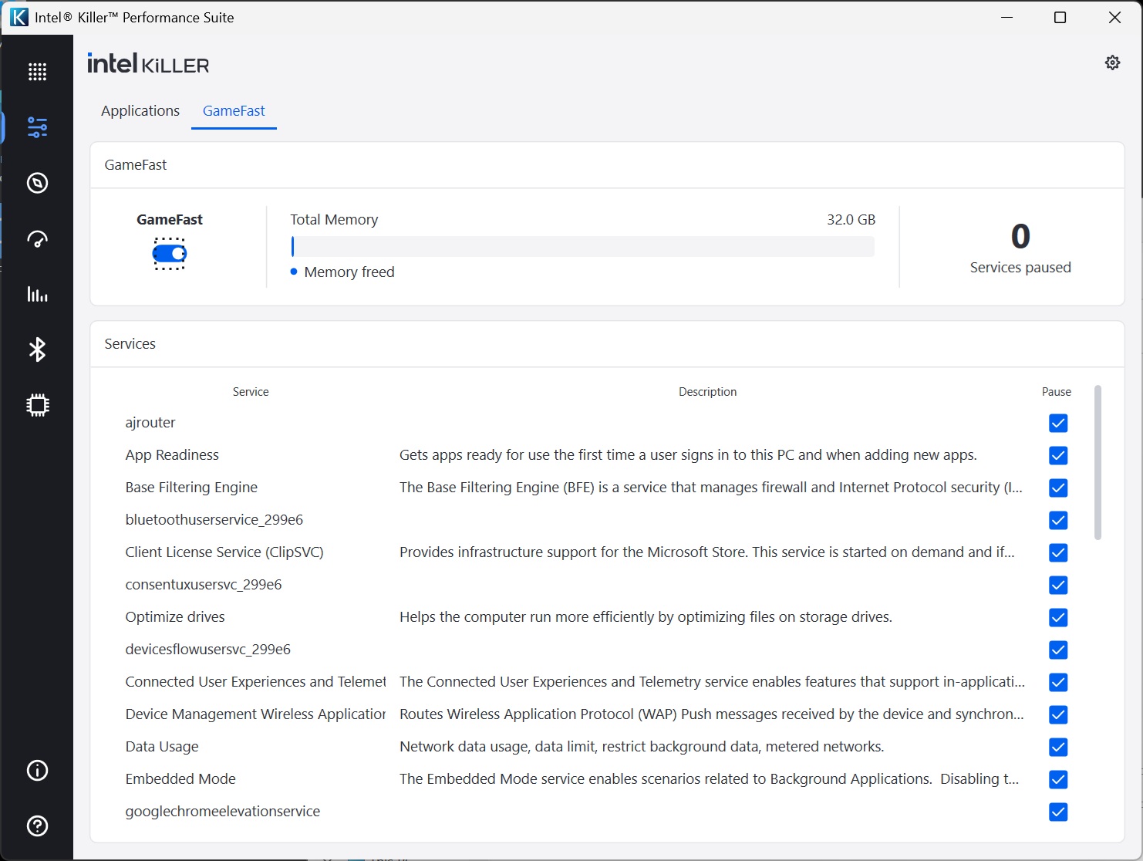Screen dimensions: 1143x861
Task: Click the WAP Push messages description
Action: [x=712, y=714]
